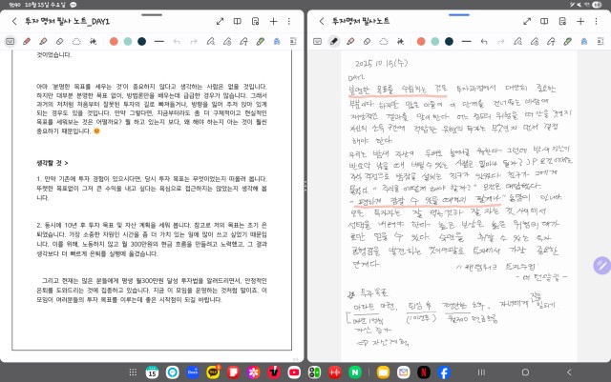Select the pen tool in left note
Viewport: 611px width, 382px height.
pos(27,41)
